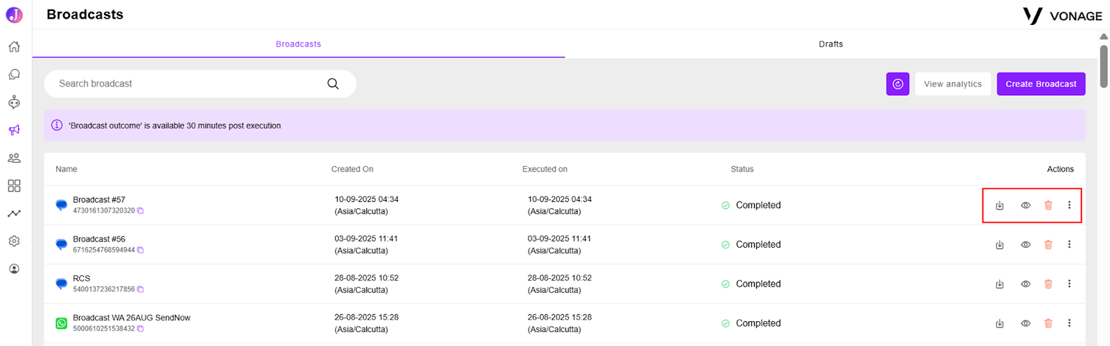Delete Broadcast #56 using trash icon
This screenshot has width=1110, height=346.
click(x=1048, y=245)
